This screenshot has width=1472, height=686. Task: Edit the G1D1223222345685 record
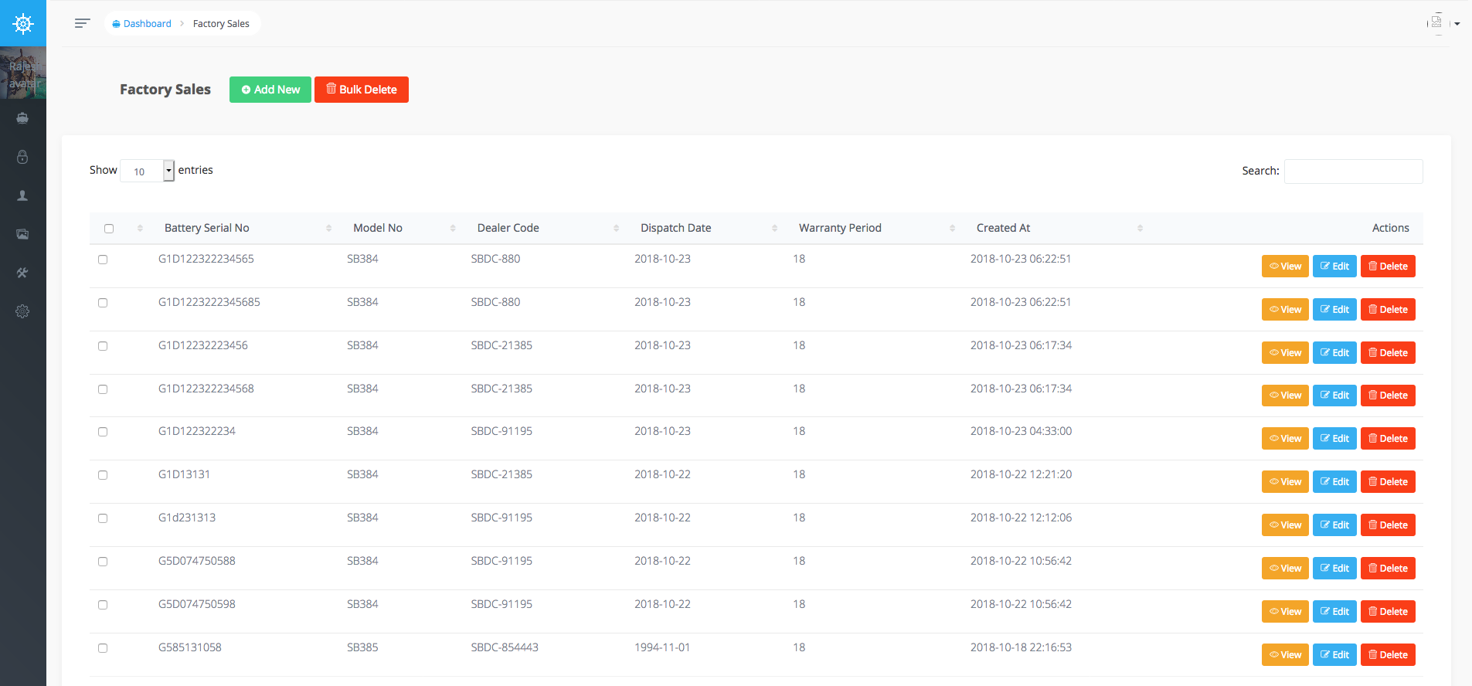[x=1334, y=310]
